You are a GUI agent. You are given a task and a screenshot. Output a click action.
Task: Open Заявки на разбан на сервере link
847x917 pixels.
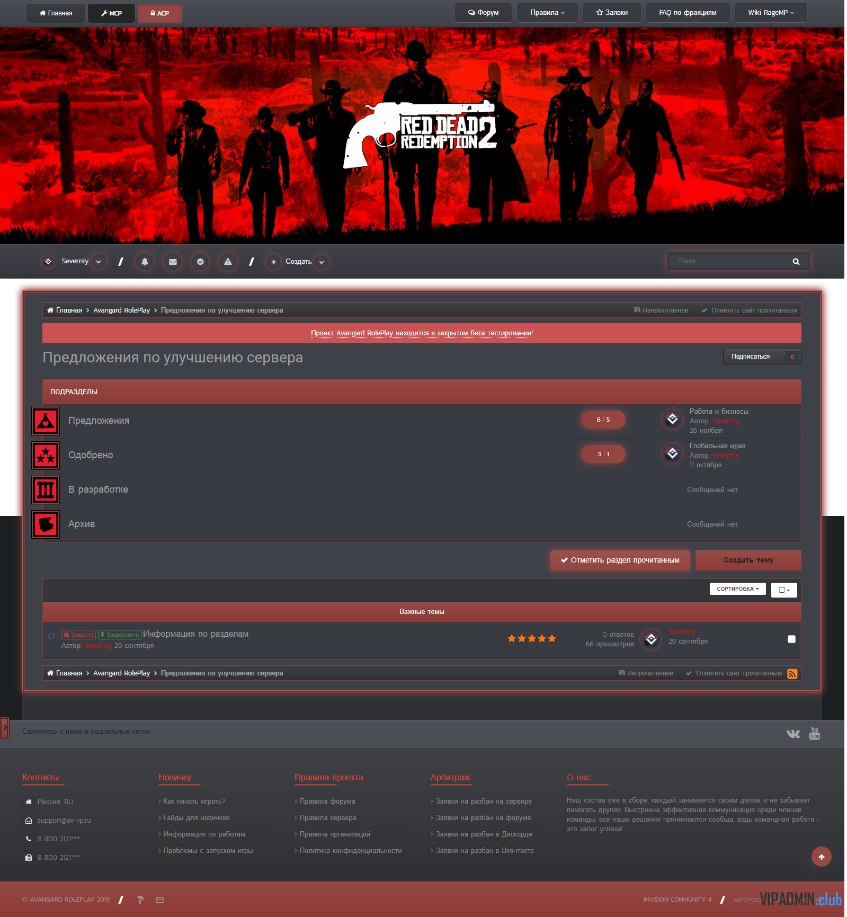(484, 802)
